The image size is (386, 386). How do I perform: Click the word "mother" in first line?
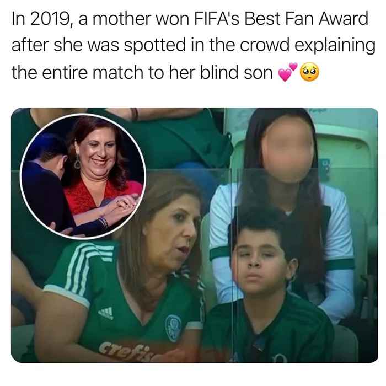tap(122, 19)
